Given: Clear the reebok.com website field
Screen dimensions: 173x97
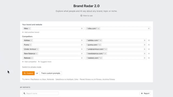Looking at the screenshot, I should pyautogui.click(x=145, y=58).
